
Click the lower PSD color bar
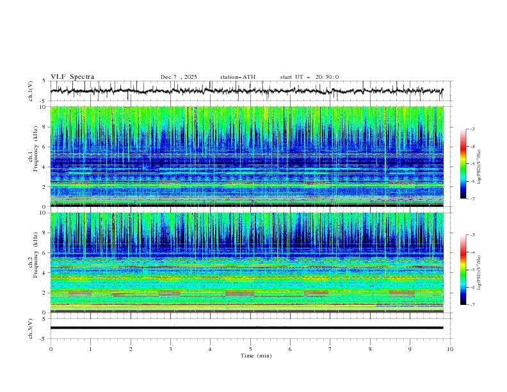463,270
